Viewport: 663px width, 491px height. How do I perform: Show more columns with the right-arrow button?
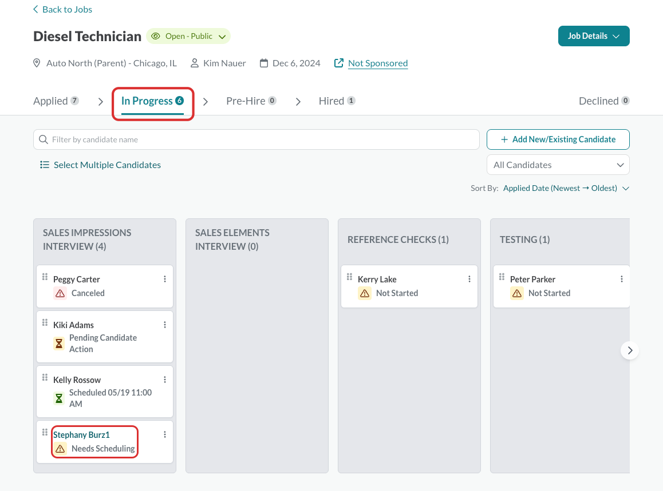tap(630, 350)
